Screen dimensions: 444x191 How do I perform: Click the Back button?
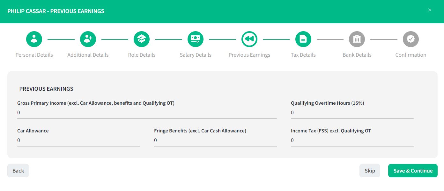(x=18, y=171)
